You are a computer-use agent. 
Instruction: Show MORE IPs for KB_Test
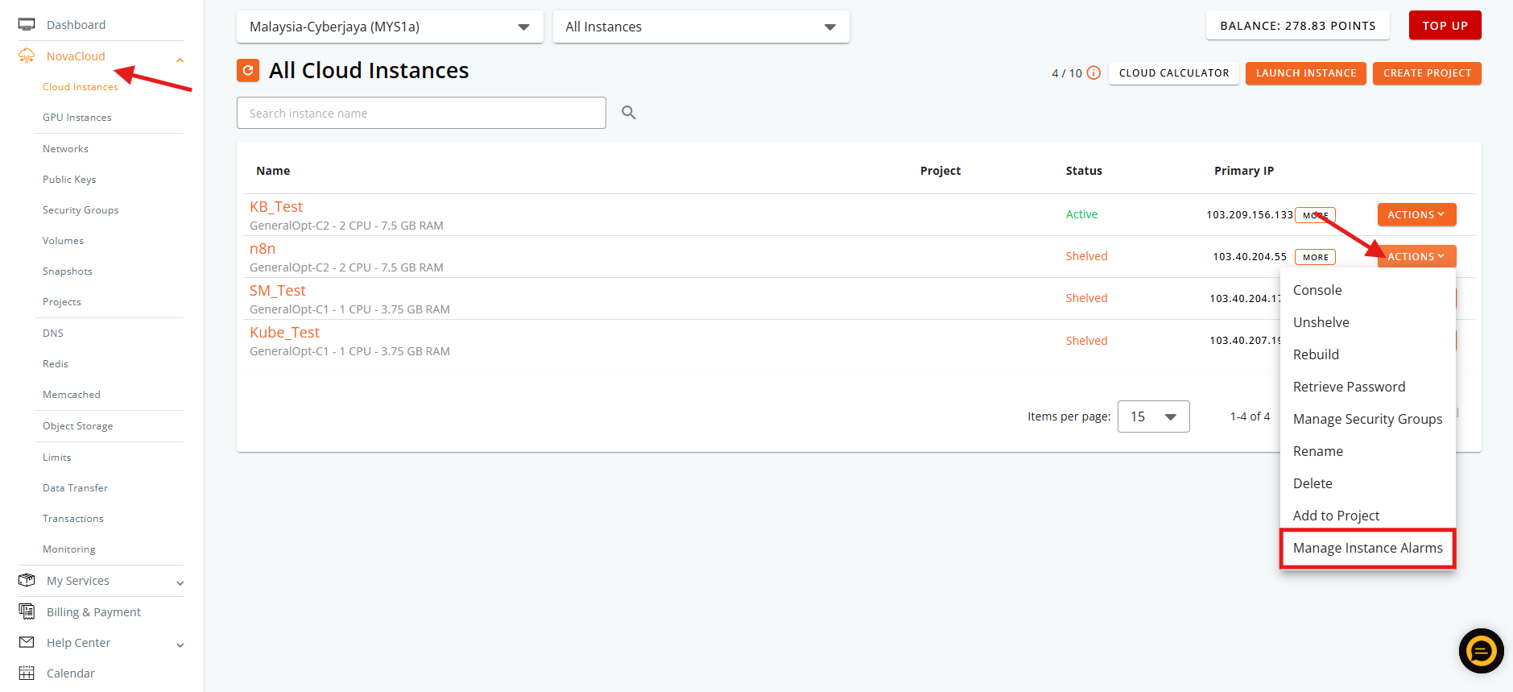(x=1315, y=215)
